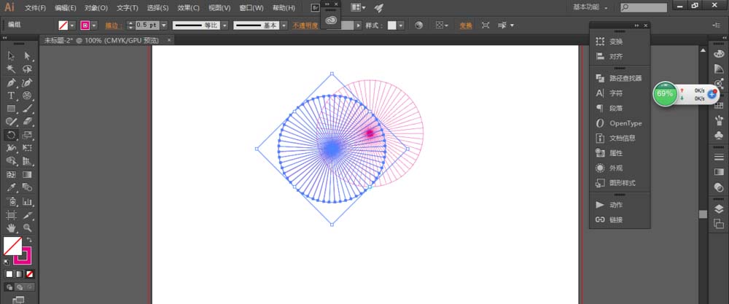Open the 基本 brush definition dropdown
The width and height of the screenshot is (729, 304).
coord(284,26)
